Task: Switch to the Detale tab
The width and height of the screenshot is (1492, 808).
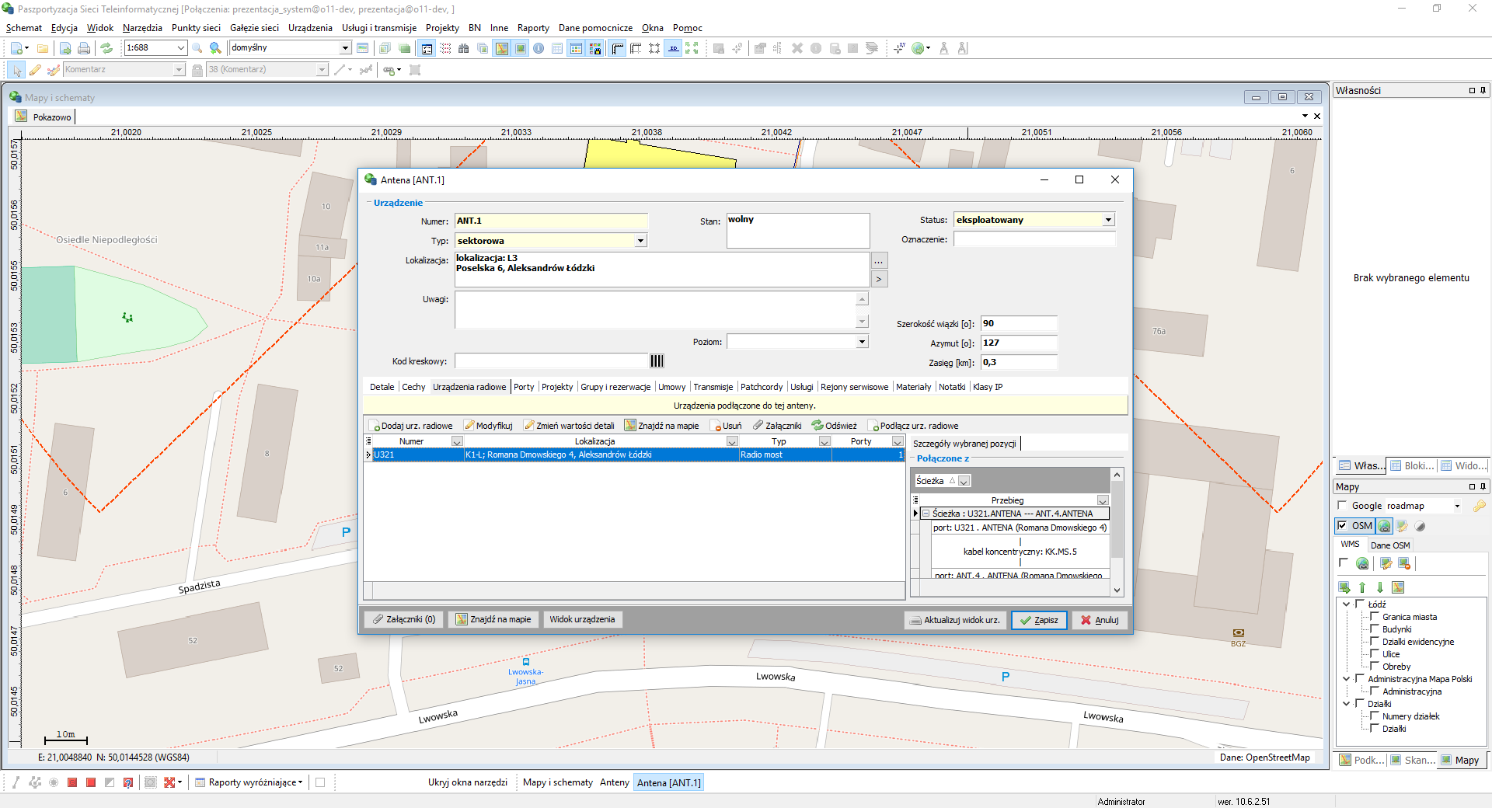Action: (382, 387)
